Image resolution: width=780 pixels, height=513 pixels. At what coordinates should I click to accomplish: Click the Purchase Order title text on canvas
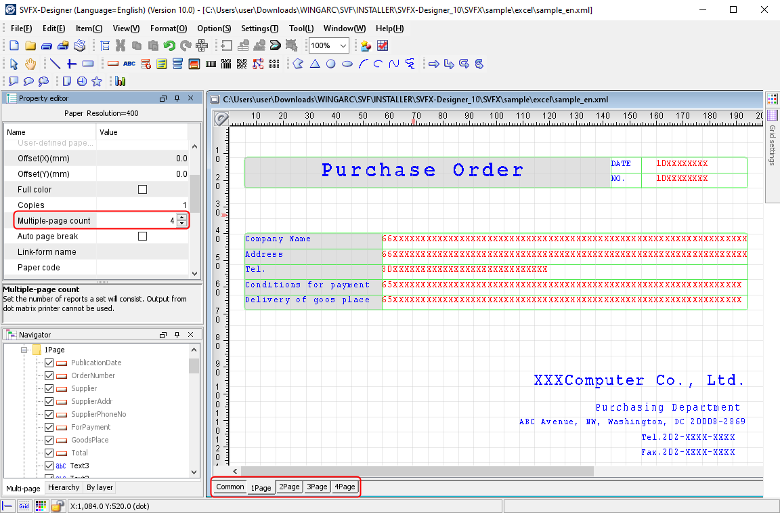coord(422,170)
